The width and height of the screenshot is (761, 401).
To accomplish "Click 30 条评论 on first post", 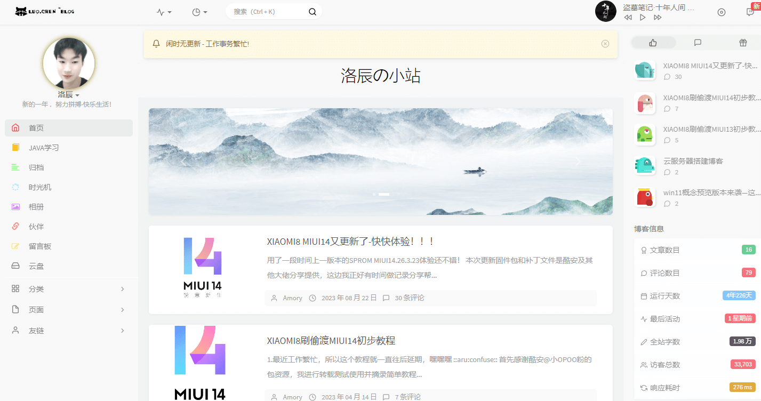I will click(410, 298).
